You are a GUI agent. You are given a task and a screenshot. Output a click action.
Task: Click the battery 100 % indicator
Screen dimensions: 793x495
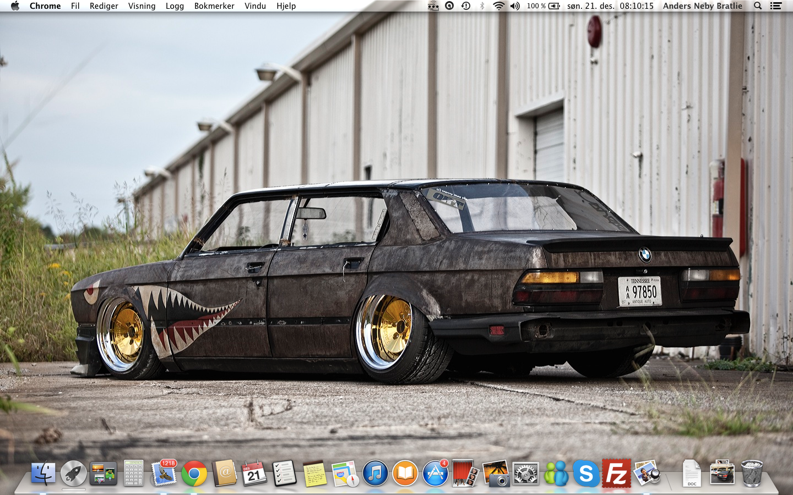[x=544, y=6]
